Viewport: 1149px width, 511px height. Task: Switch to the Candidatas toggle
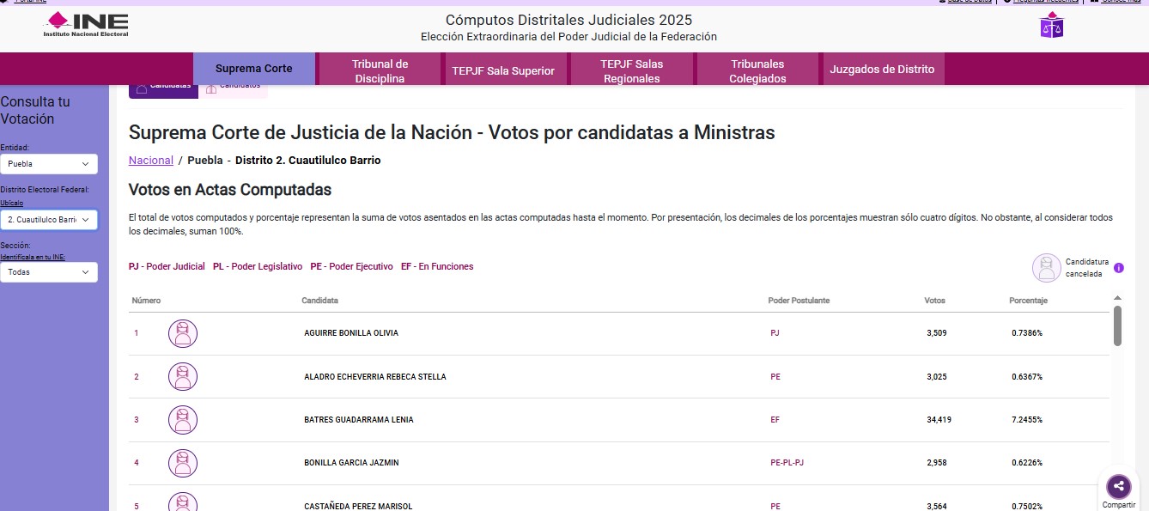pyautogui.click(x=163, y=88)
